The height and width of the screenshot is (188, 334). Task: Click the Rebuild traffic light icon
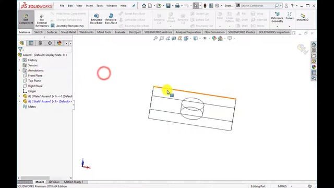click(205, 6)
